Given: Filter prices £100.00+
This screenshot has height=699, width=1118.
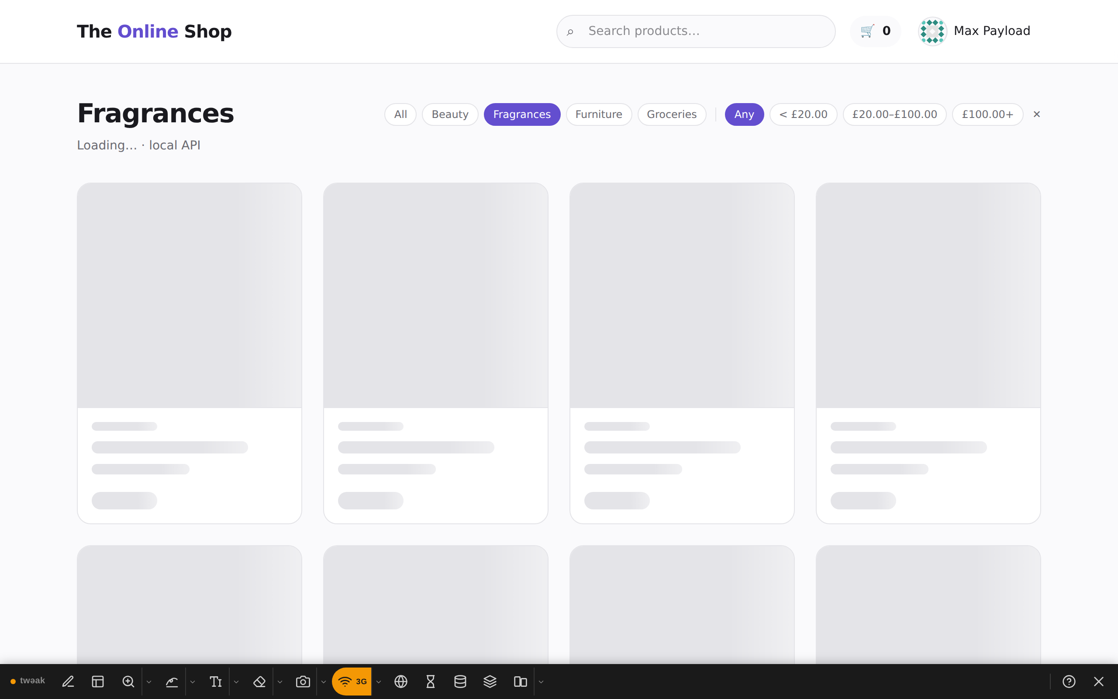Looking at the screenshot, I should coord(988,114).
